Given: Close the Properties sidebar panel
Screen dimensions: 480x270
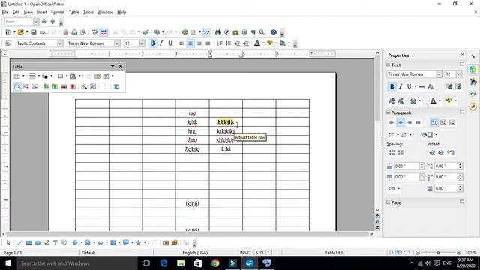Looking at the screenshot, I should [462, 55].
